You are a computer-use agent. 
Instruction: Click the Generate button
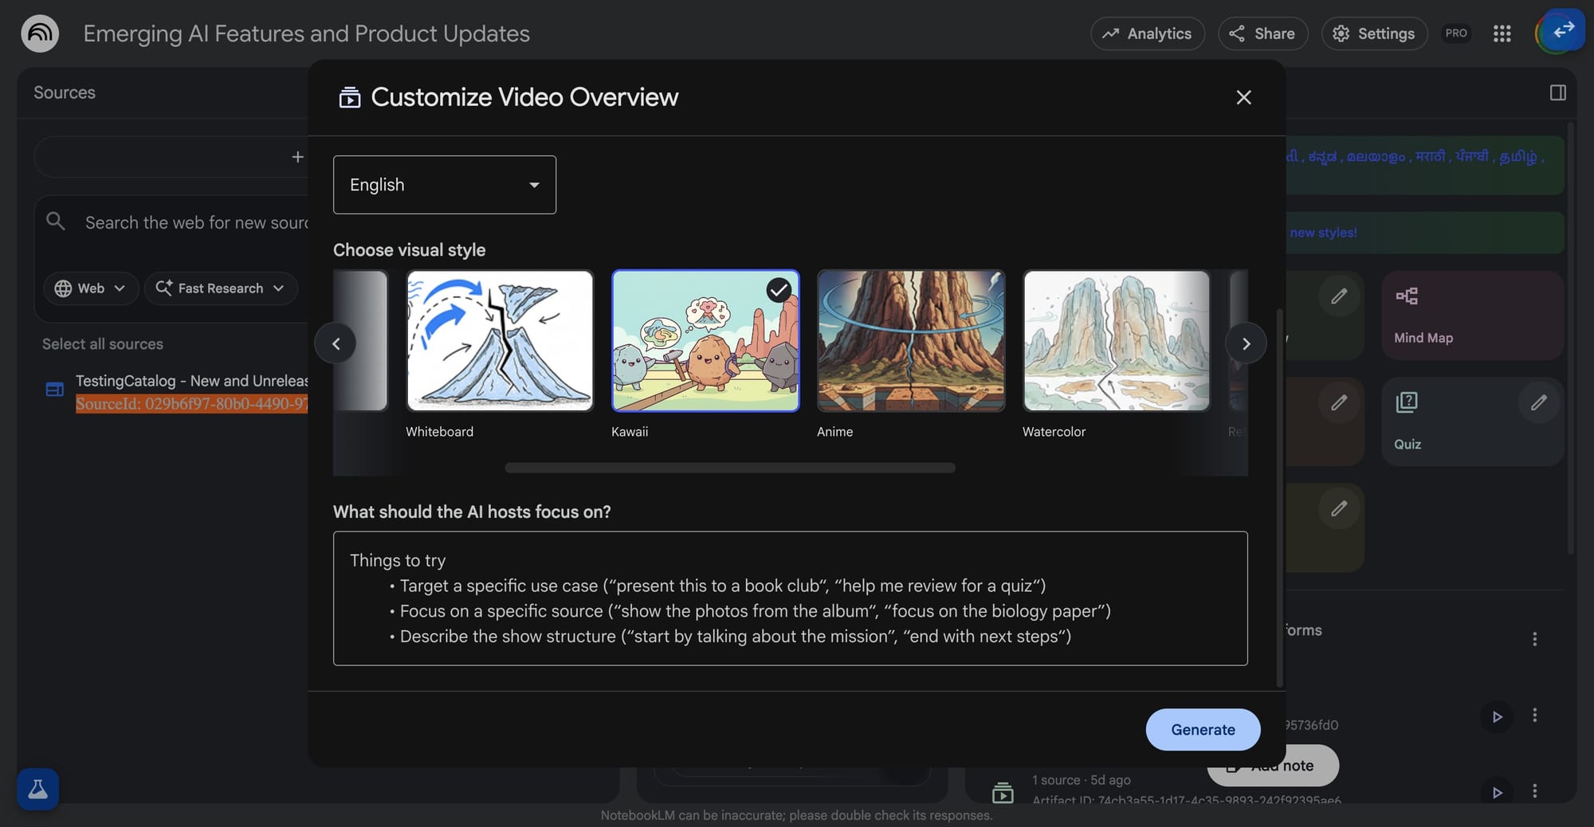[1203, 730]
